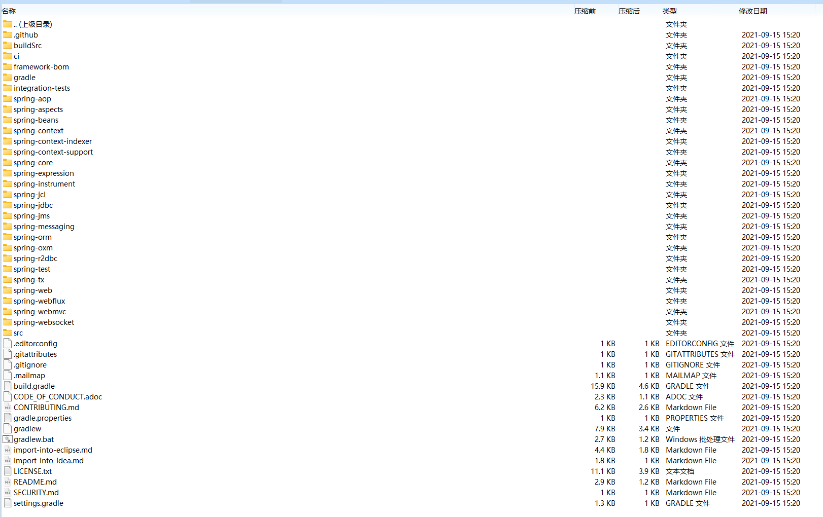Image resolution: width=823 pixels, height=517 pixels.
Task: Select the spring-context-support folder entry
Action: tap(53, 152)
